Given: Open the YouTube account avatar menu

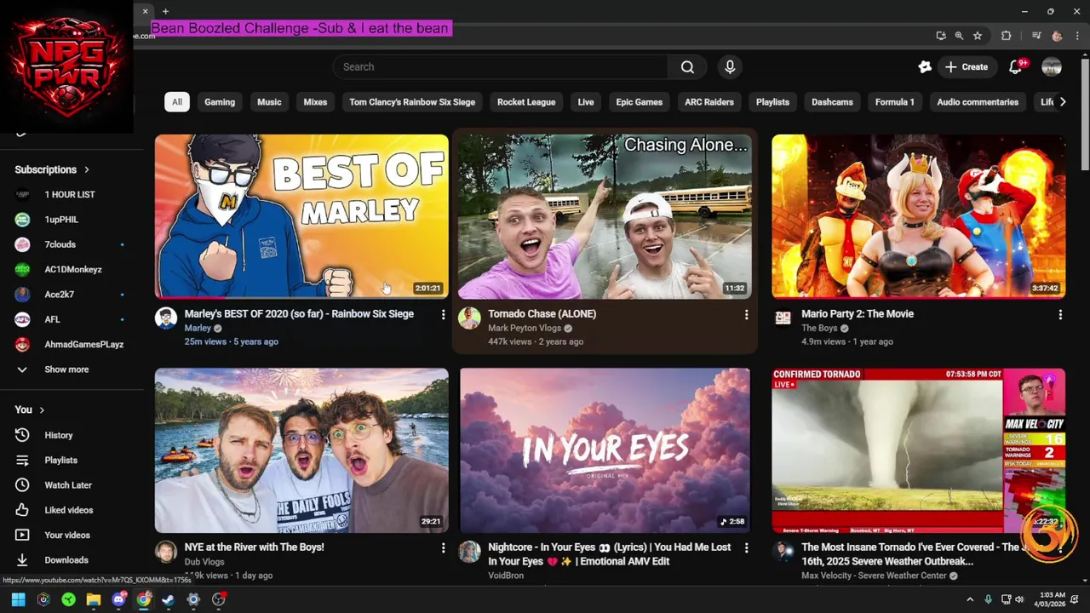Looking at the screenshot, I should click(1052, 67).
